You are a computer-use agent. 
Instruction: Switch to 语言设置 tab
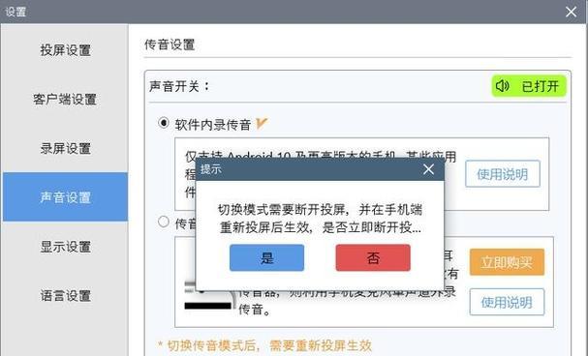point(65,296)
